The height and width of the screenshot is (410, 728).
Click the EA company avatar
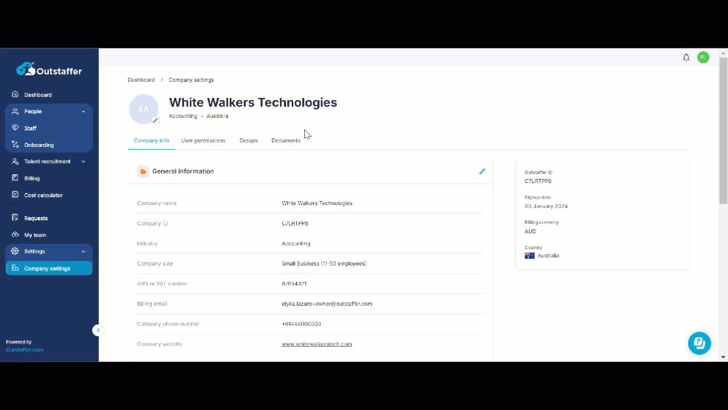(143, 109)
